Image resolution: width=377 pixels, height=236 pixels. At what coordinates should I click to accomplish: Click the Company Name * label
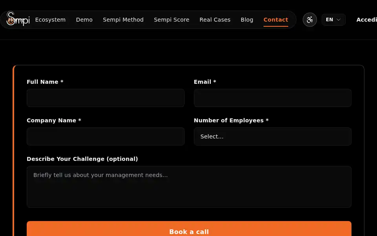tap(54, 120)
